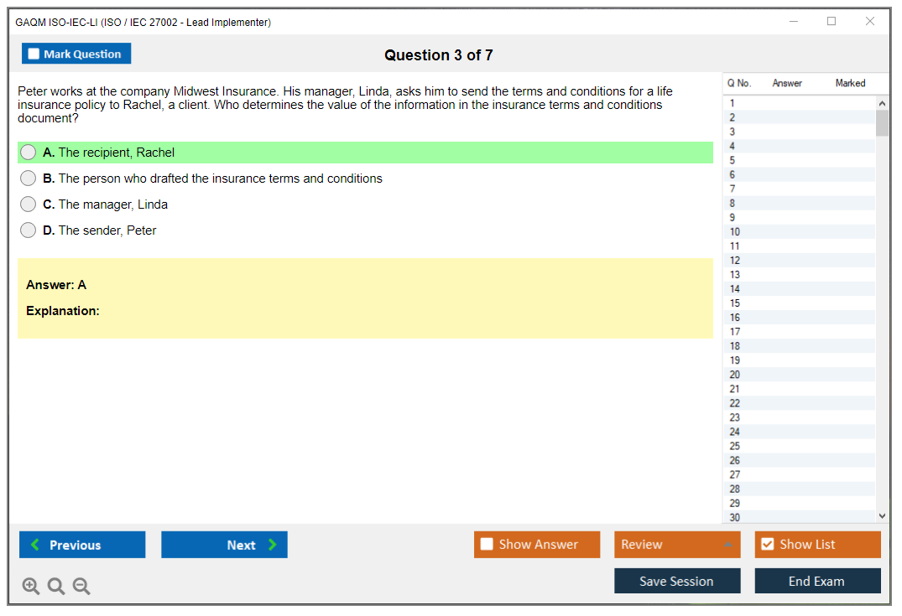Click the Save Session button

click(677, 581)
